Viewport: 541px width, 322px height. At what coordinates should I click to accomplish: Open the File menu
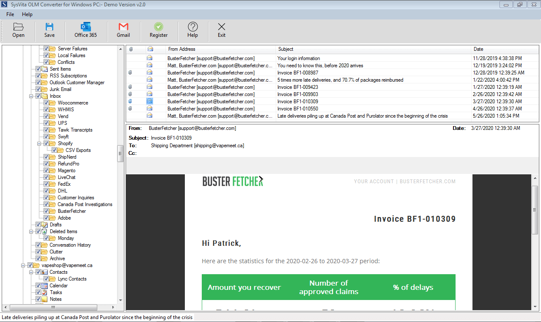tap(10, 14)
